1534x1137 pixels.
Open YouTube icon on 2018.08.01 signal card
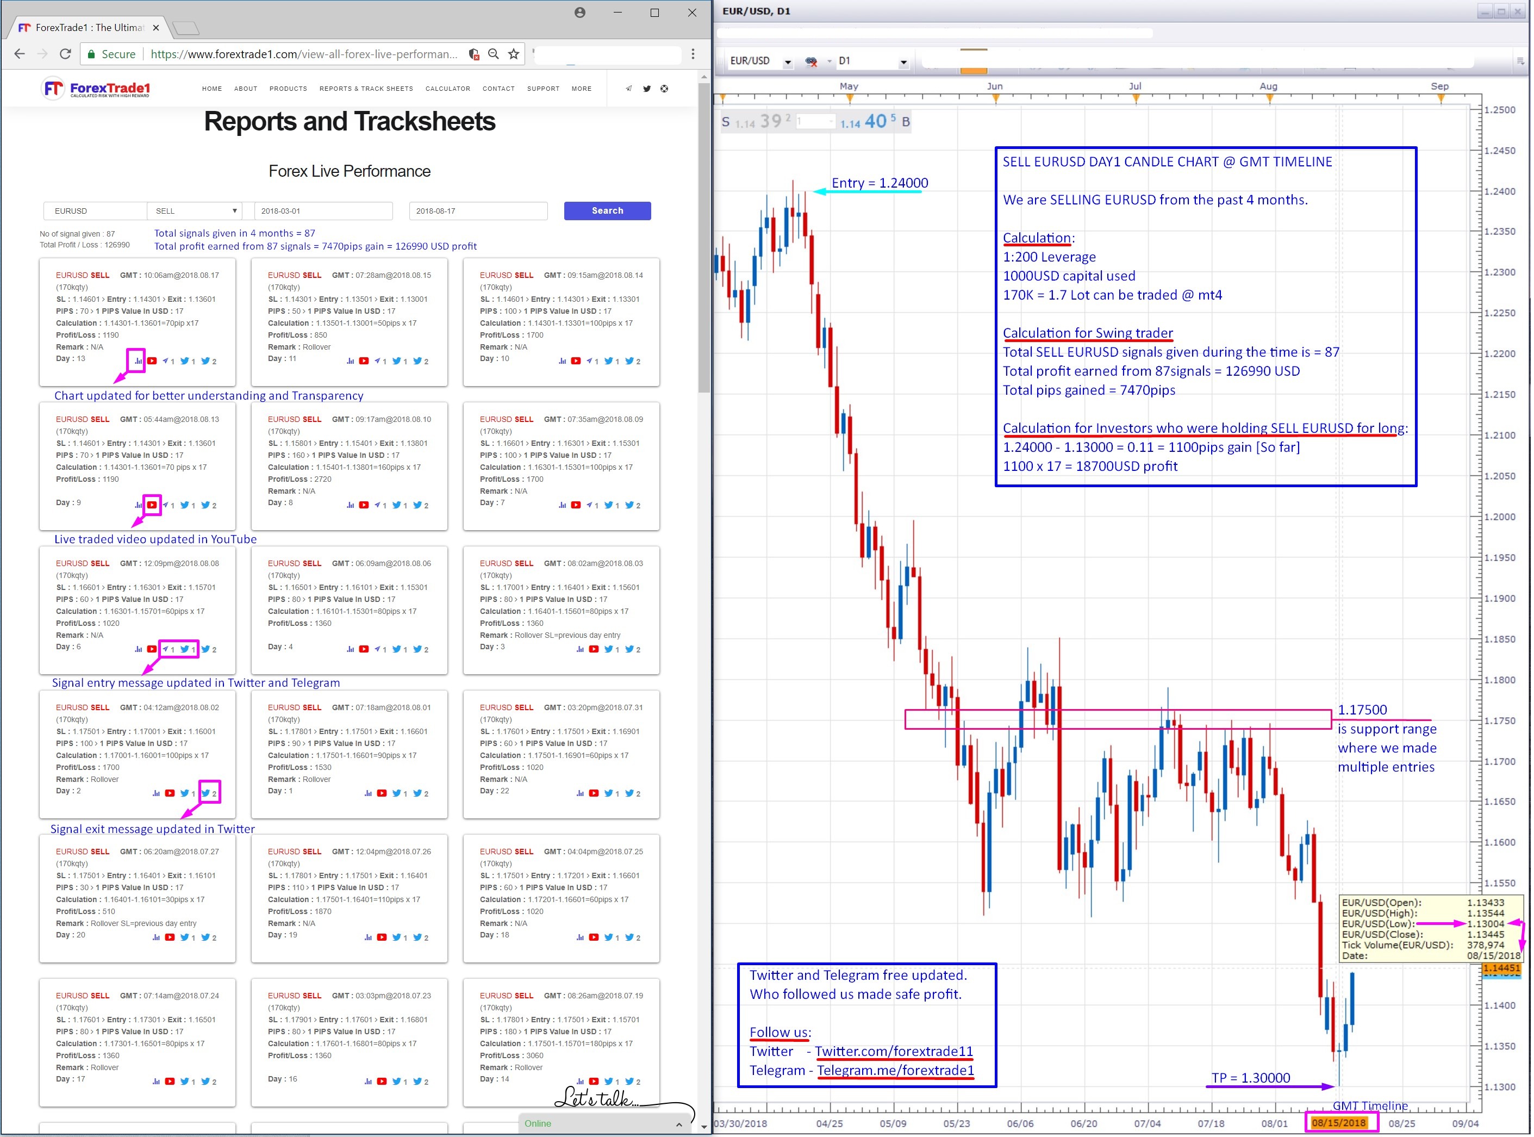[383, 793]
